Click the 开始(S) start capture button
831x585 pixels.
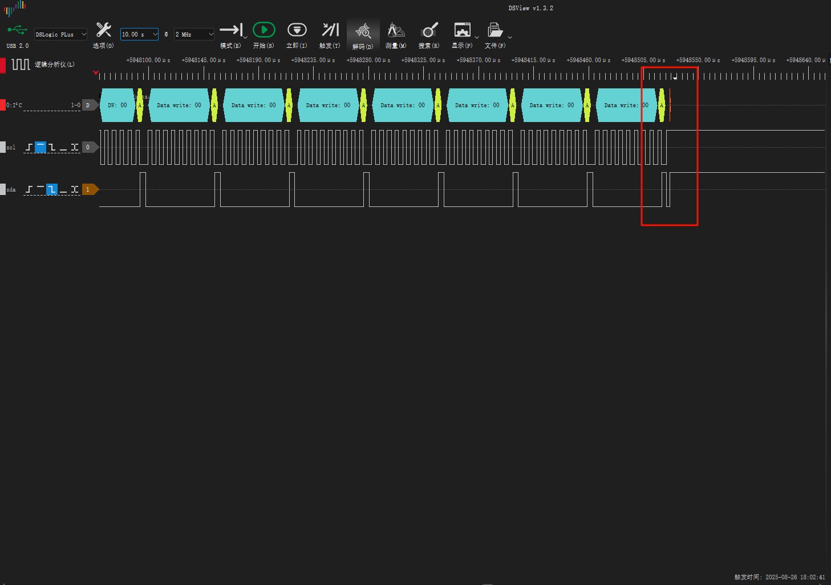pos(264,30)
